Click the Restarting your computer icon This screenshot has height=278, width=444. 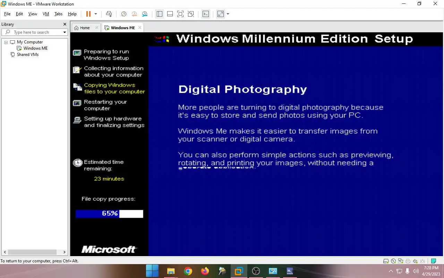[77, 103]
